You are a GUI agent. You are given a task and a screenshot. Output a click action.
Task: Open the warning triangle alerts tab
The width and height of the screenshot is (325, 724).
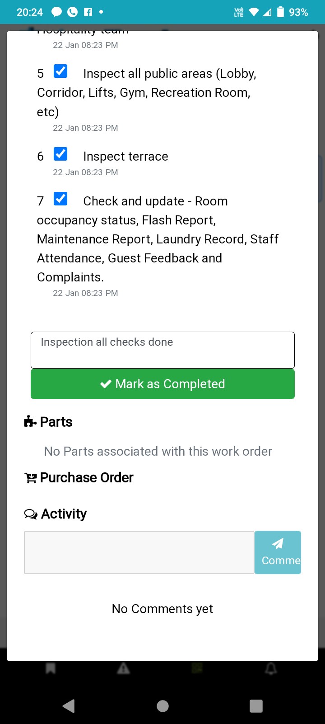tap(123, 668)
